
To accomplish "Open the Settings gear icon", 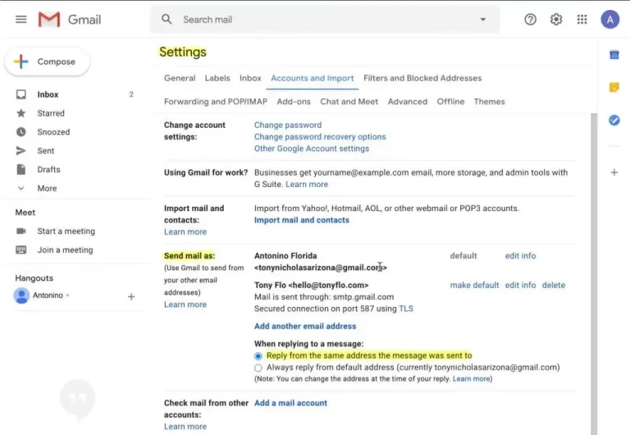I will click(x=556, y=19).
